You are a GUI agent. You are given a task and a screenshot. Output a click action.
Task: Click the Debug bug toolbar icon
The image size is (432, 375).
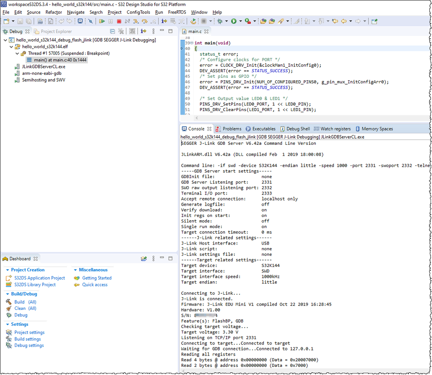(x=220, y=21)
